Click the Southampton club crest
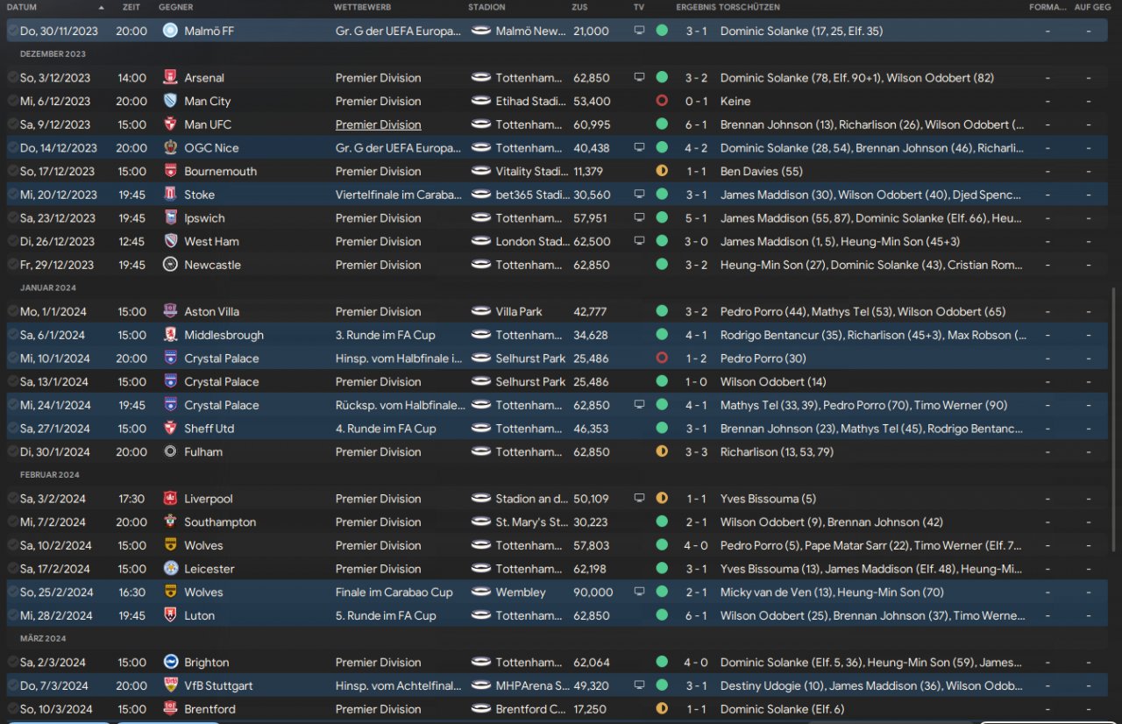Viewport: 1122px width, 724px height. (170, 522)
